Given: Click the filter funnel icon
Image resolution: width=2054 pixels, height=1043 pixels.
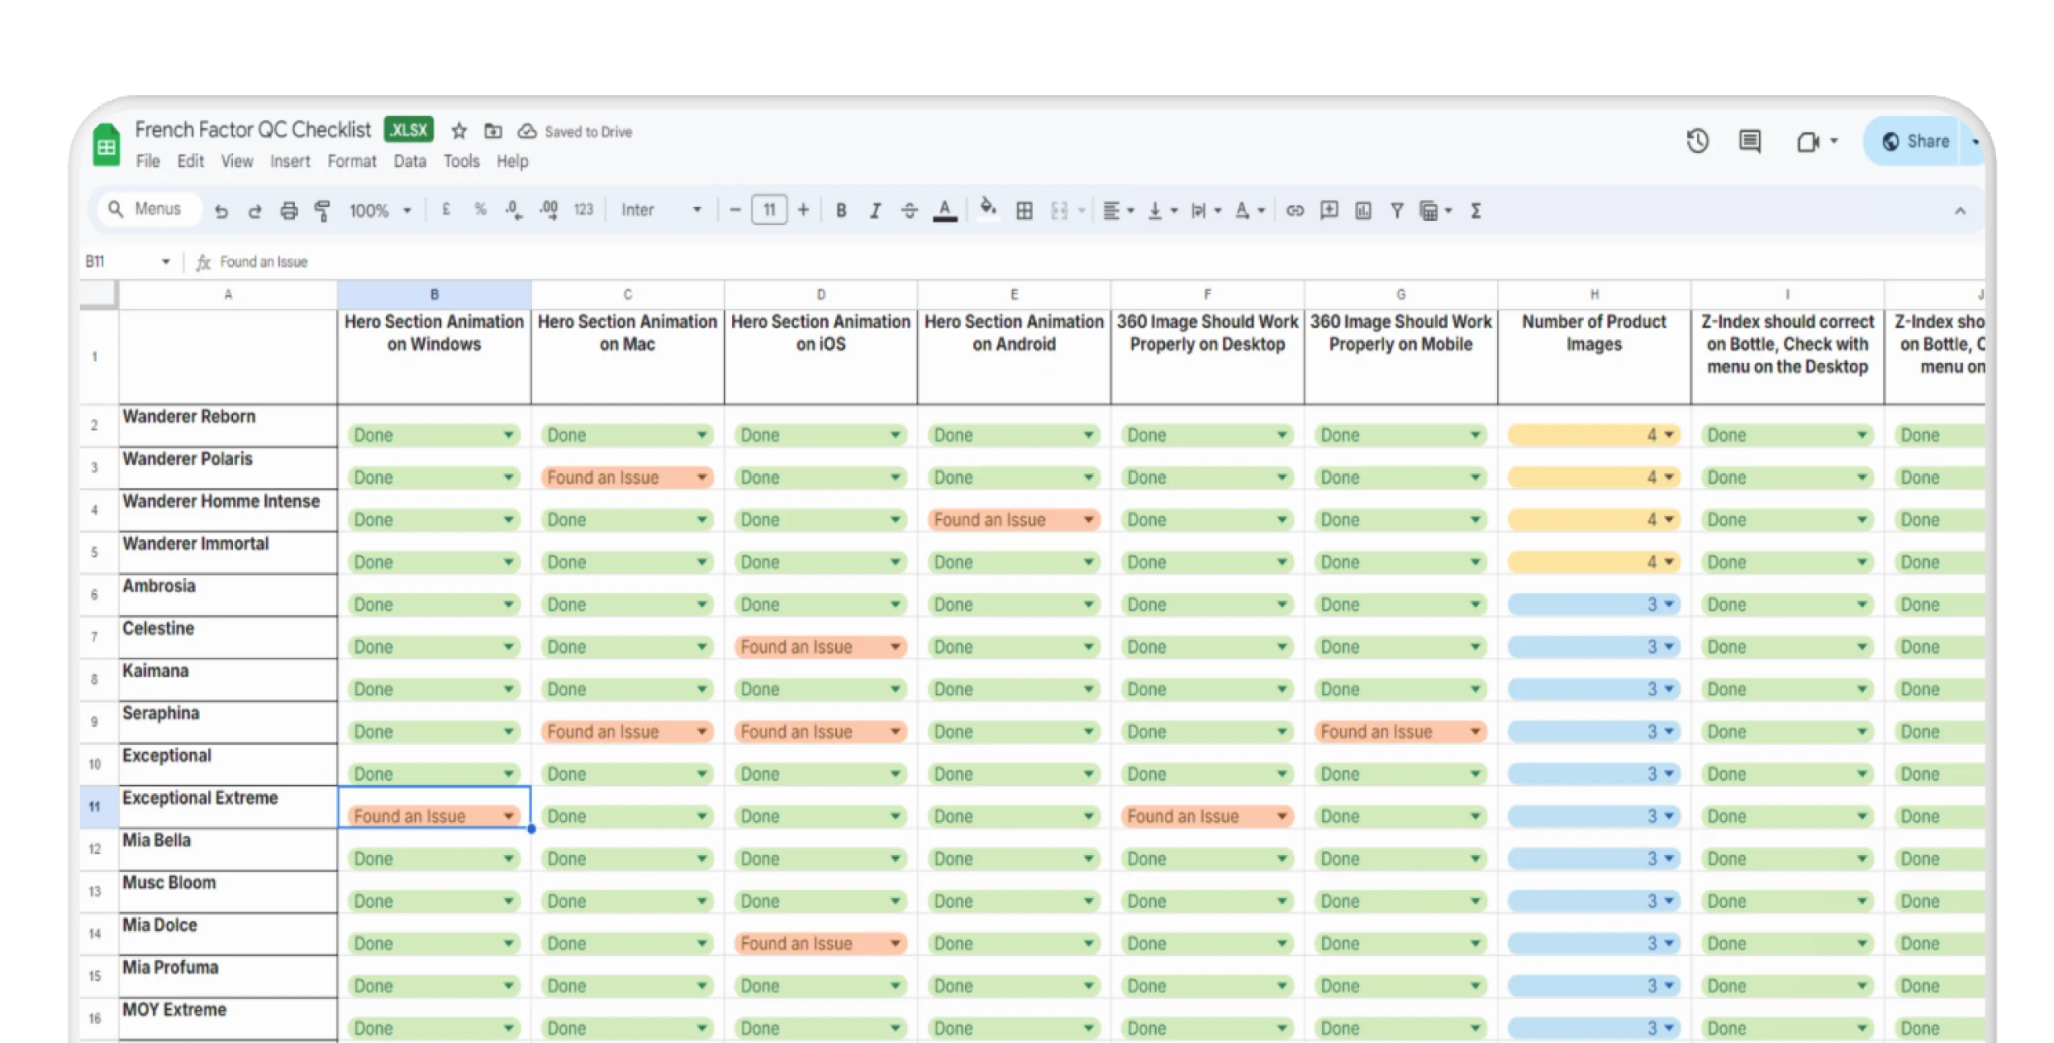Looking at the screenshot, I should click(x=1397, y=211).
